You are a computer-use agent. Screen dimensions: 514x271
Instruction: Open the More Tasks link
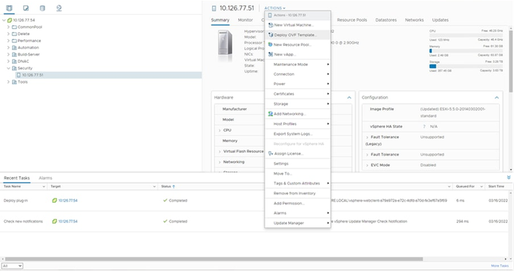click(x=500, y=266)
